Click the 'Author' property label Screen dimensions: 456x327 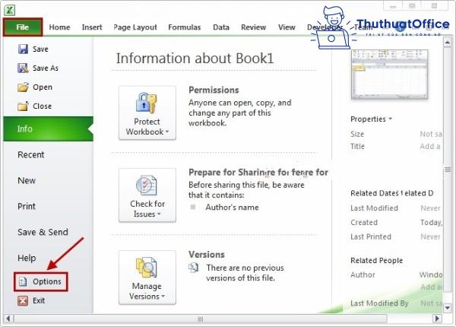pyautogui.click(x=363, y=275)
